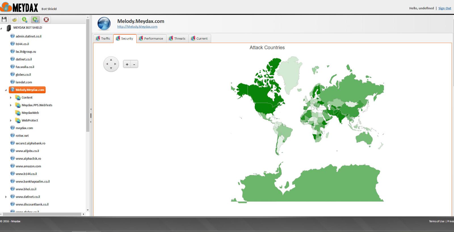Open the http://Melody.Meydax.com link
Image resolution: width=454 pixels, height=232 pixels.
pos(137,27)
